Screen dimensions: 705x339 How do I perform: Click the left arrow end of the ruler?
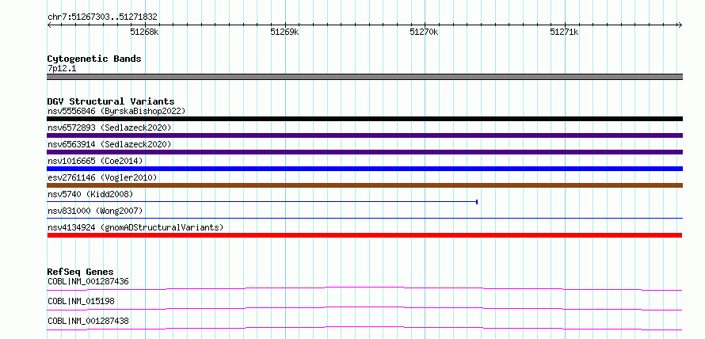click(49, 25)
